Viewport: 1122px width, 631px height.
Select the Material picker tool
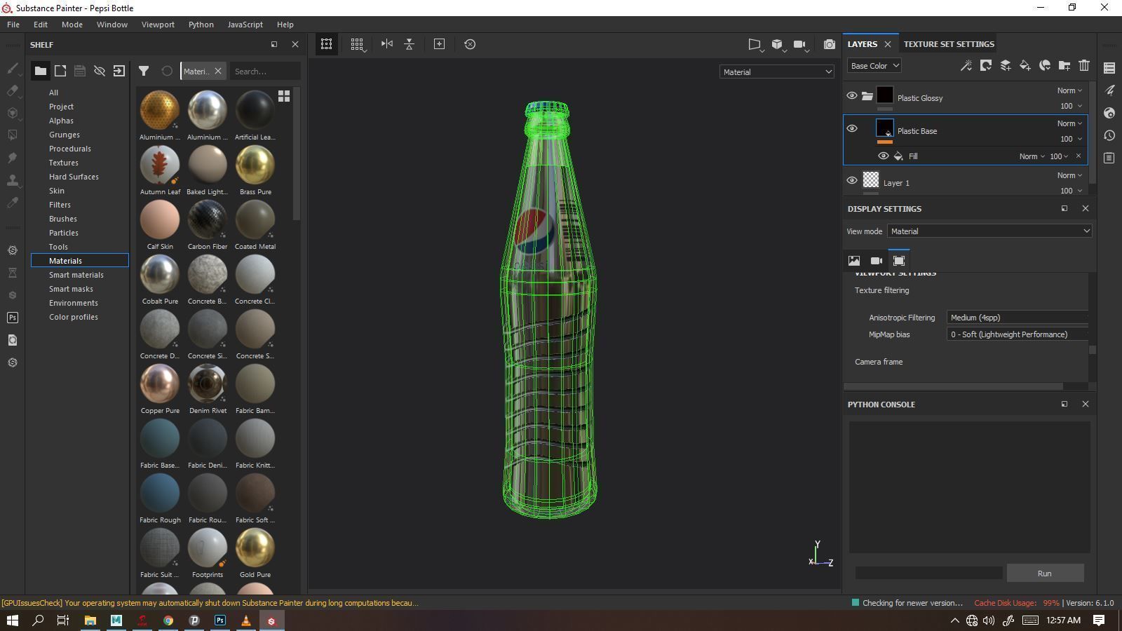[13, 203]
